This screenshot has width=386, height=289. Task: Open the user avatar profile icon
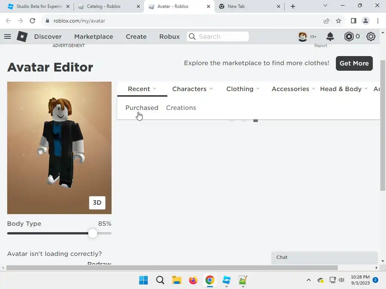[x=303, y=37]
